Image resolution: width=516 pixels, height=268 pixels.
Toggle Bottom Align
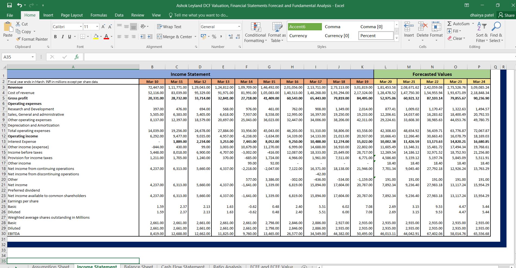(x=133, y=27)
